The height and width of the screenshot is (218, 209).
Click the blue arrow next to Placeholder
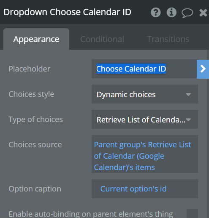pos(203,69)
